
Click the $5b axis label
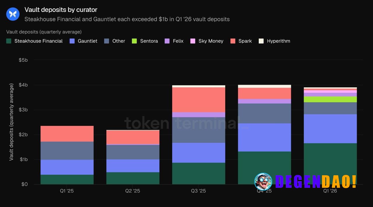(x=23, y=60)
